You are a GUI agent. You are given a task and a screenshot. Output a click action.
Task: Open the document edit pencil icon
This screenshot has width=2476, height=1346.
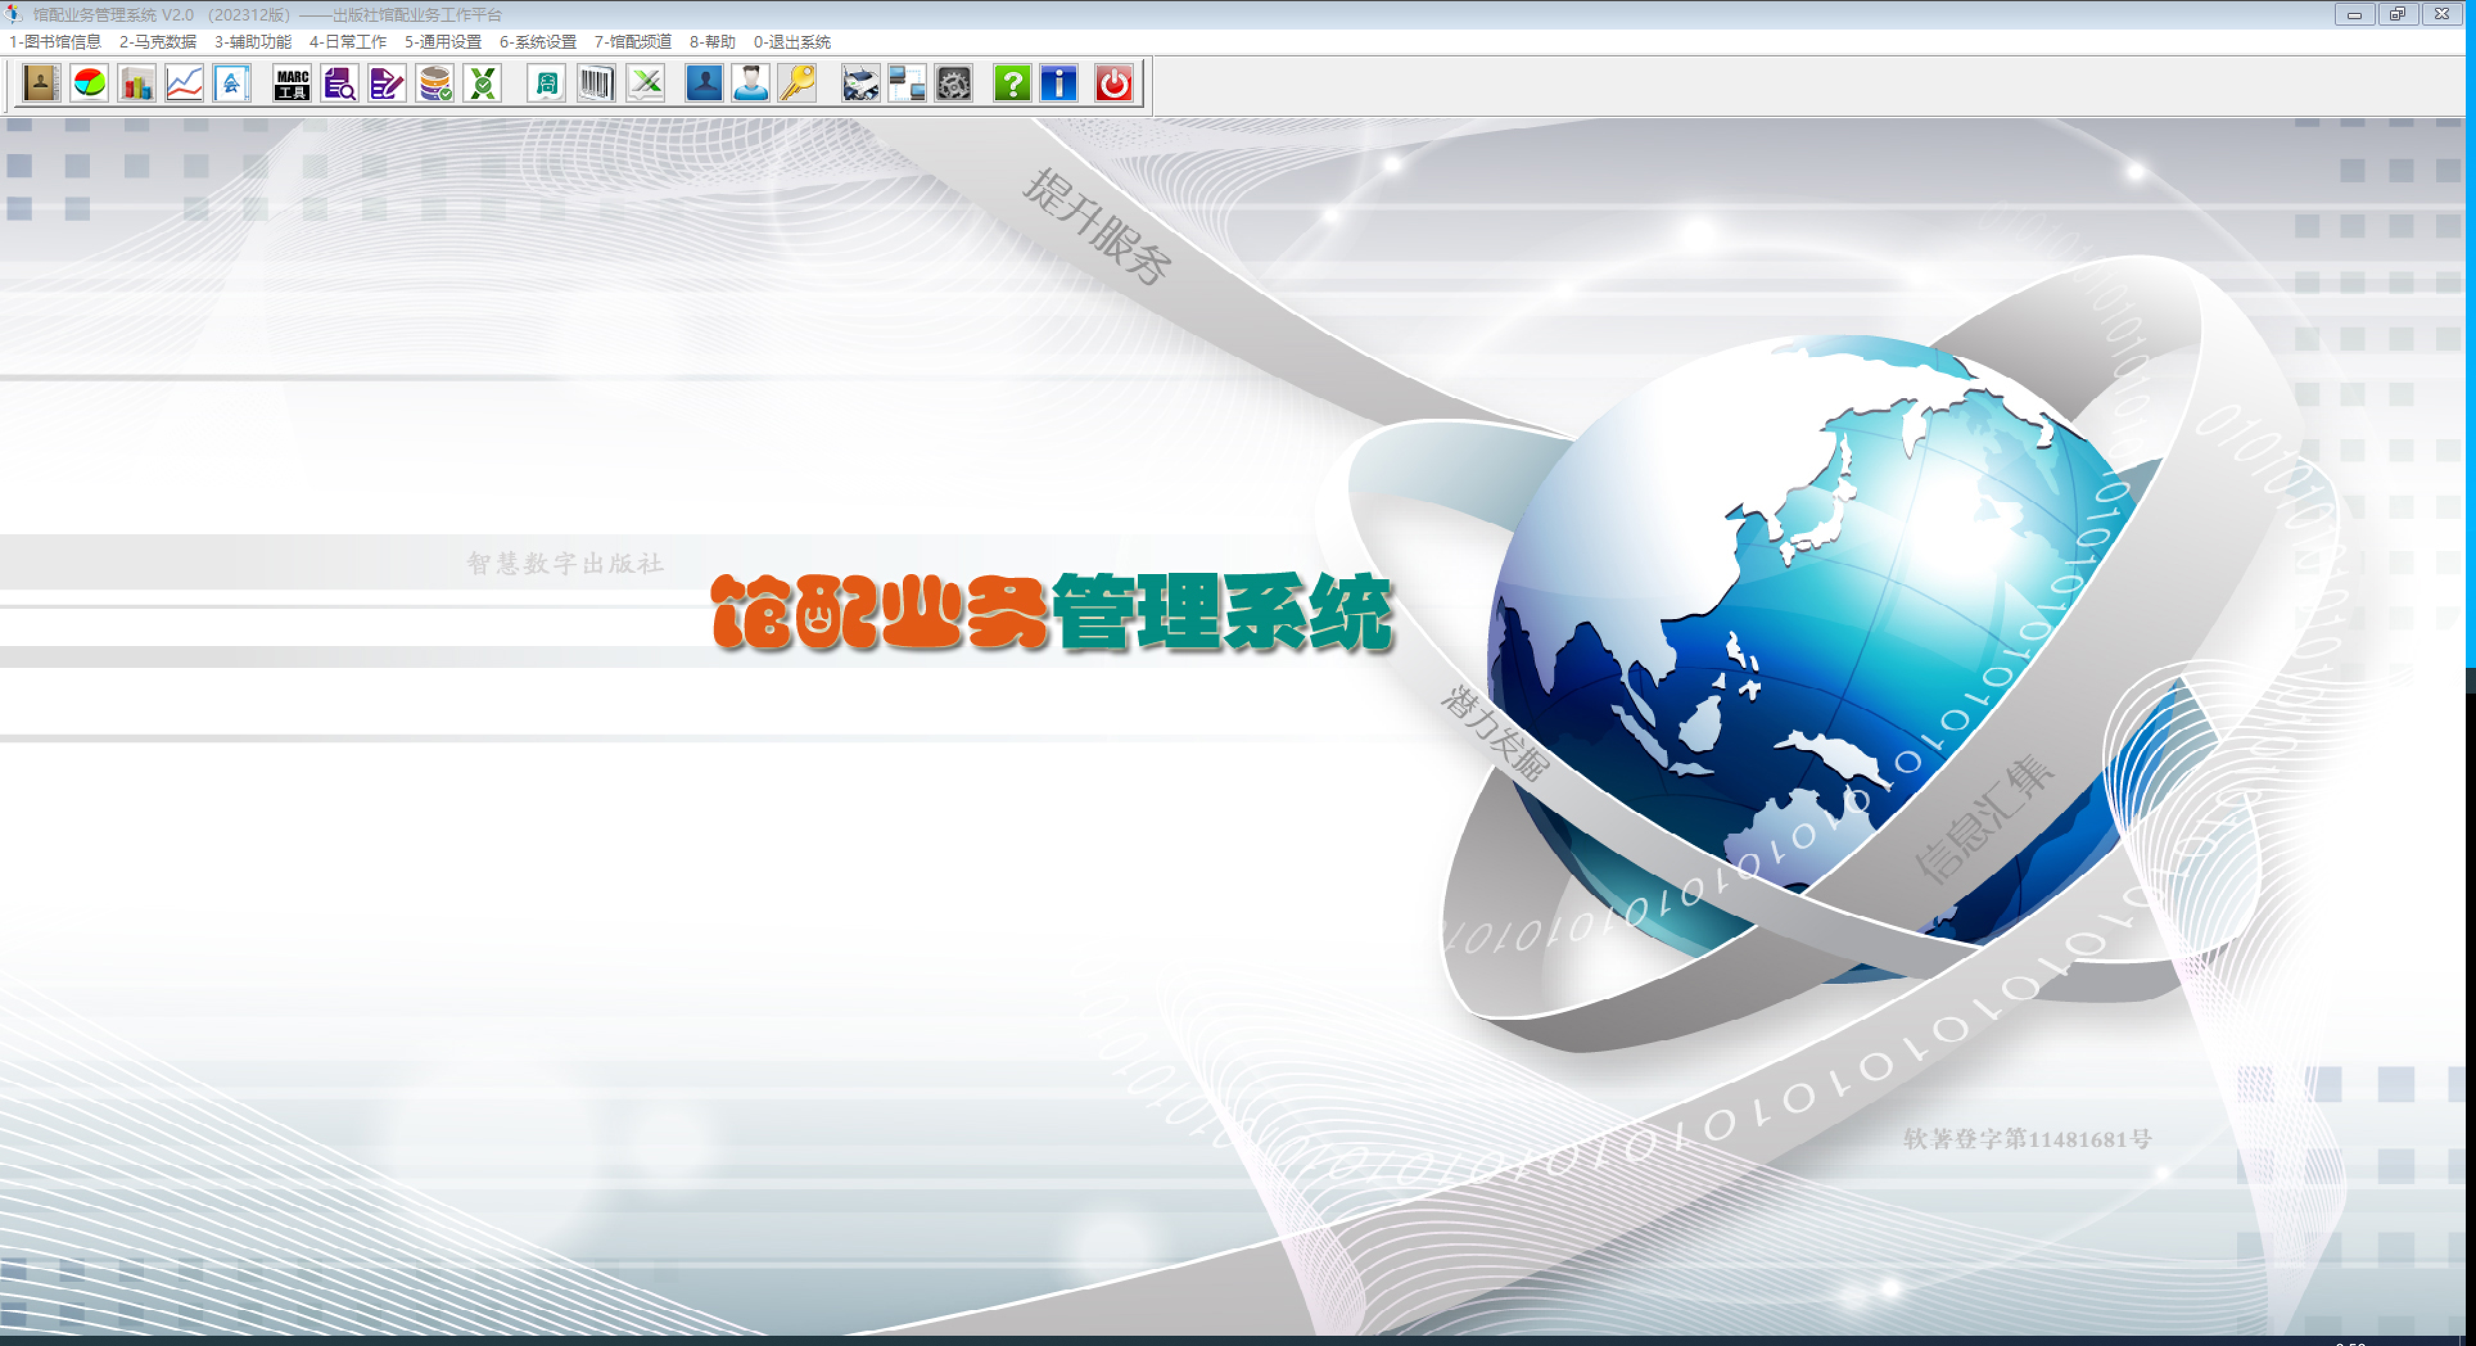click(x=387, y=83)
